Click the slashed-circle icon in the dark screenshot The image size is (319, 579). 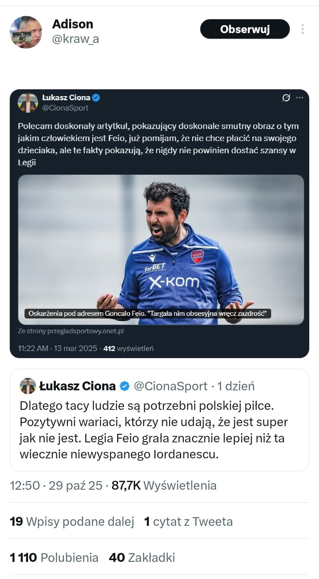(x=286, y=98)
